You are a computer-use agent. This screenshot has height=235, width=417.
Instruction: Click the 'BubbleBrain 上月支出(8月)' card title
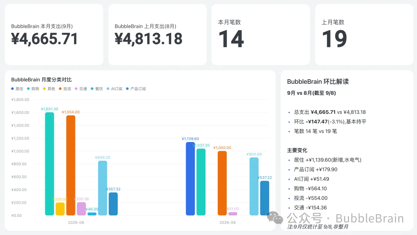(x=146, y=26)
